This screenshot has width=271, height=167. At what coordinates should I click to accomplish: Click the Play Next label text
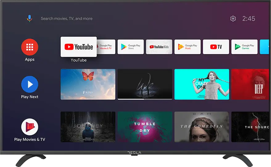pyautogui.click(x=30, y=97)
